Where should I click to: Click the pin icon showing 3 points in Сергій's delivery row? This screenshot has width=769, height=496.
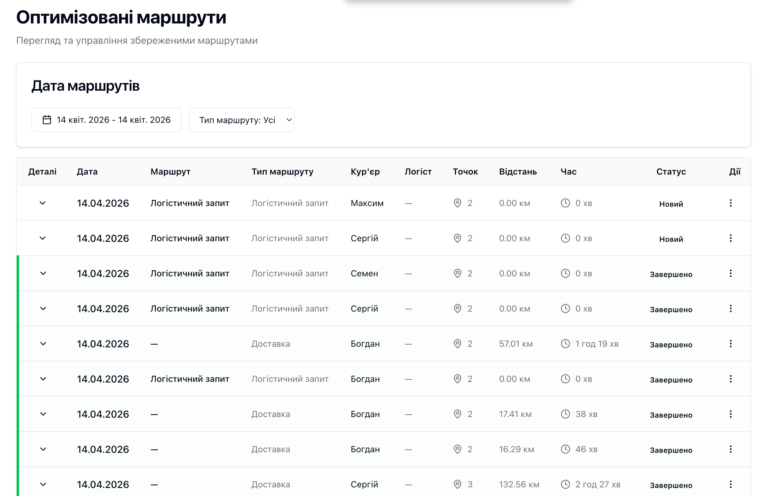coord(457,484)
